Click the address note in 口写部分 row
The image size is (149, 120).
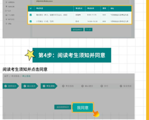click(x=119, y=21)
